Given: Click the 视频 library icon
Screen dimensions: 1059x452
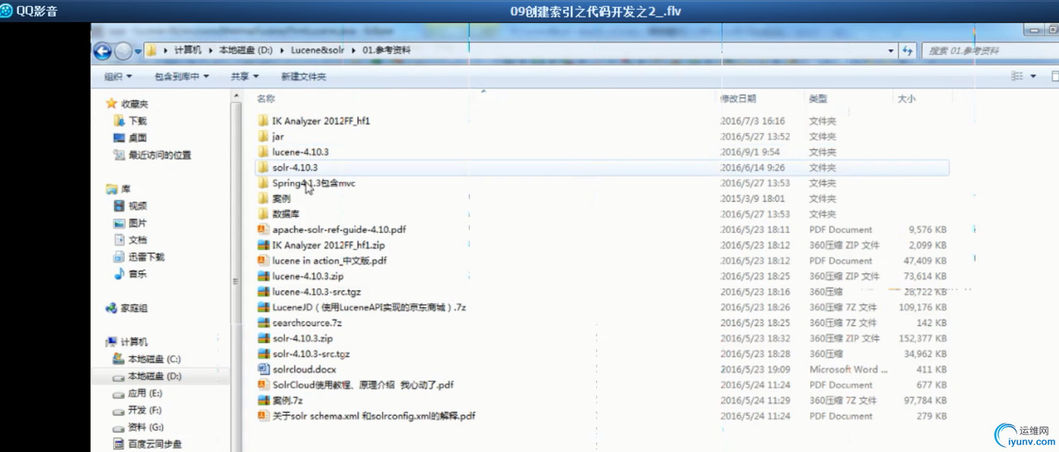Looking at the screenshot, I should [119, 206].
